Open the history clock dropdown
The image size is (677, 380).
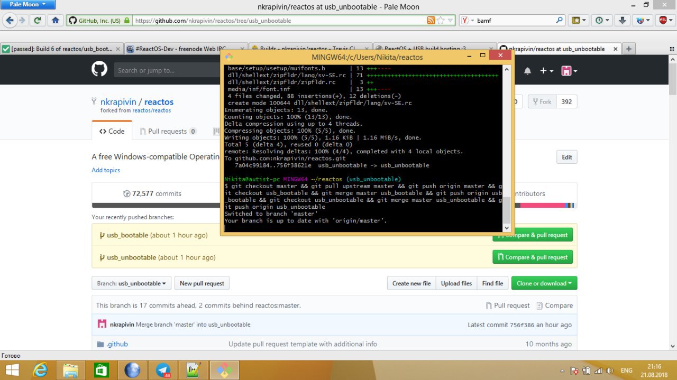coord(602,21)
